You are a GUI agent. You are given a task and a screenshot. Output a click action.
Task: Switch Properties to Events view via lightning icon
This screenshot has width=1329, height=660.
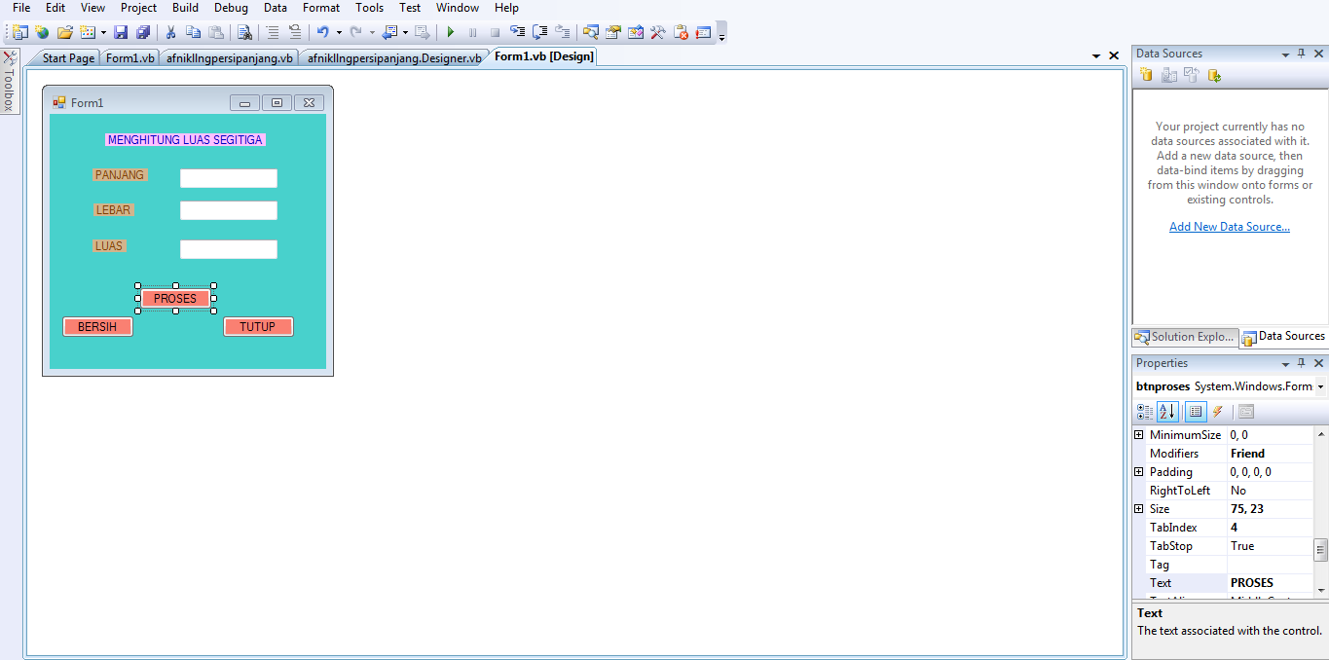[x=1218, y=411]
